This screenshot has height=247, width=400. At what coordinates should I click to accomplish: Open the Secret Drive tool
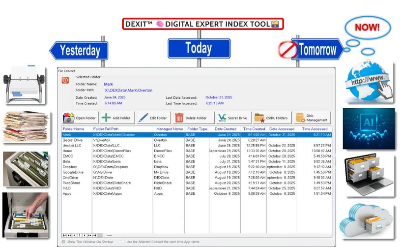click(x=232, y=118)
